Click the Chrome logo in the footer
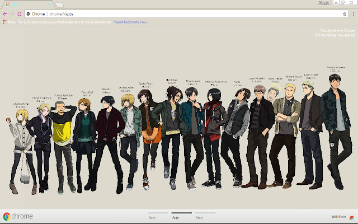Viewport: 358px width, 224px height. click(x=18, y=216)
